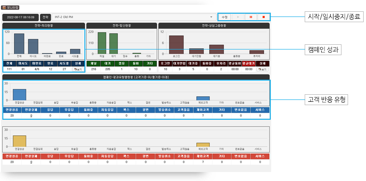This screenshot has width=366, height=181.
Task: Click the blue 연결성공 header cell
Action: pos(12,110)
